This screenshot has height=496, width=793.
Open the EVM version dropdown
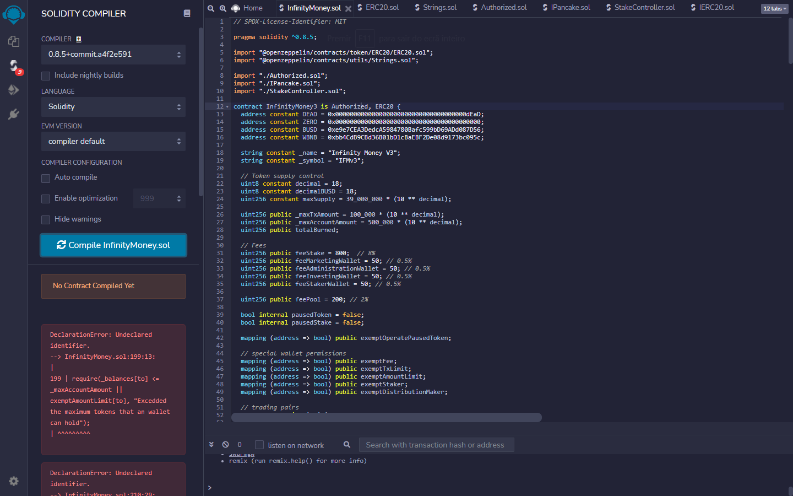pos(113,142)
